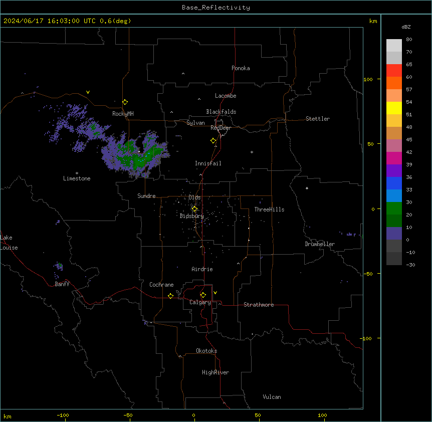Select the yellow diamond marker at Didsbury

pos(194,209)
